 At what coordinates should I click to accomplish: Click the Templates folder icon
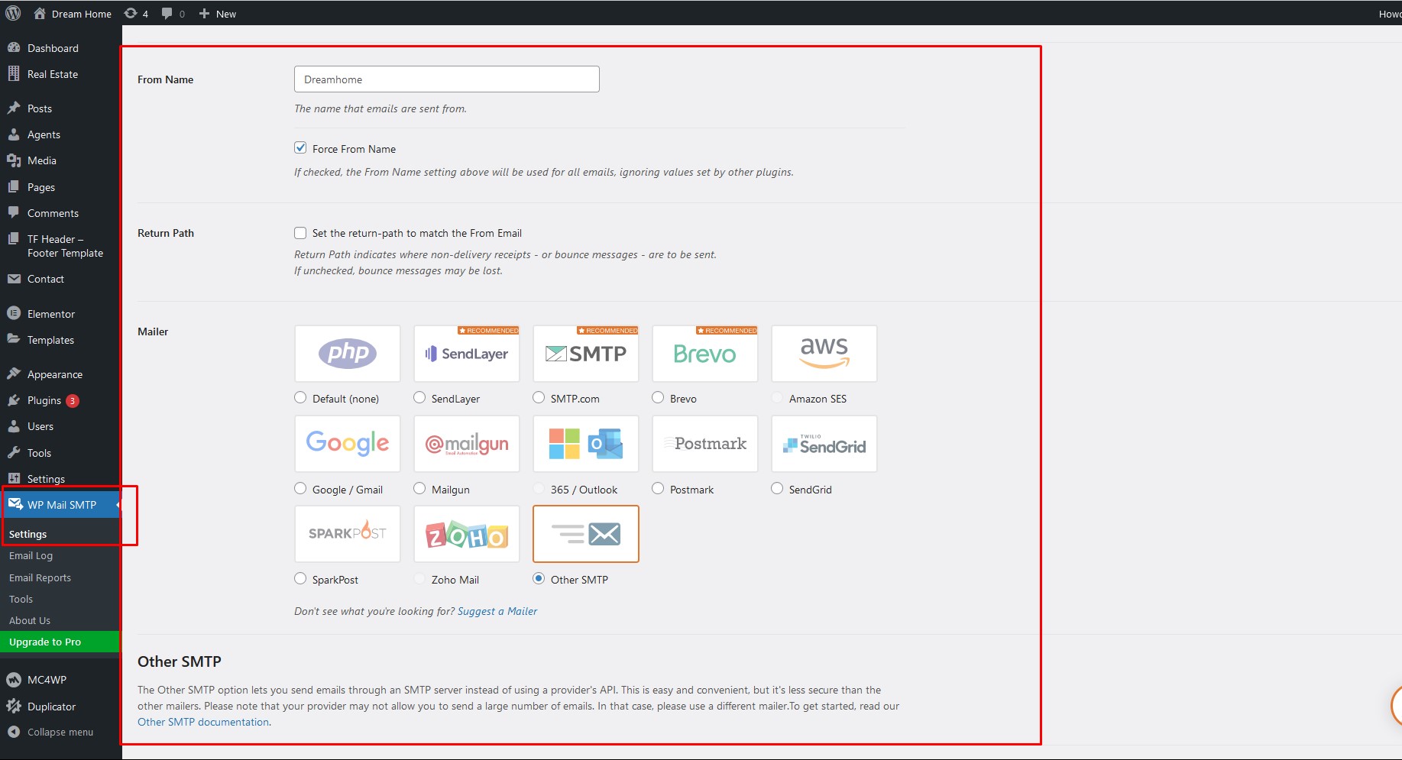pos(14,339)
